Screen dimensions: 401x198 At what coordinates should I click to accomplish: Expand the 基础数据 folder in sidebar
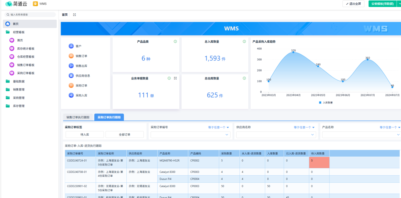tap(18, 81)
